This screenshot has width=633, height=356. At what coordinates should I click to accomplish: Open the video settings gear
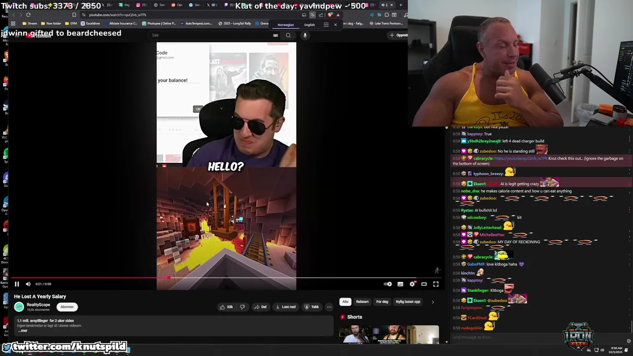tap(412, 284)
